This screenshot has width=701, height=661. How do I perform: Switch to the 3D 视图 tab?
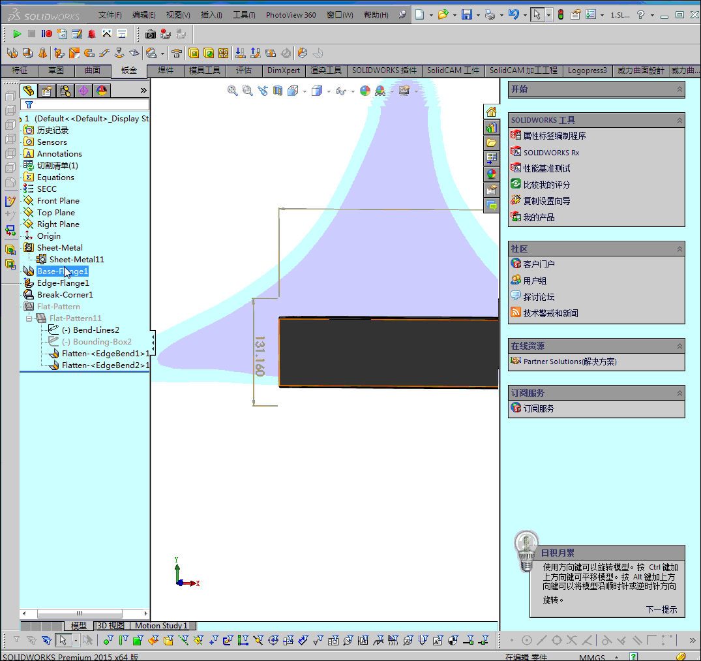coord(111,625)
